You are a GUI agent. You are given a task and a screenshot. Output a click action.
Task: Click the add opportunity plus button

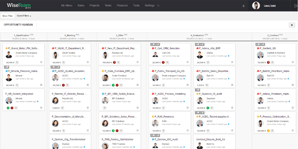[292, 25]
